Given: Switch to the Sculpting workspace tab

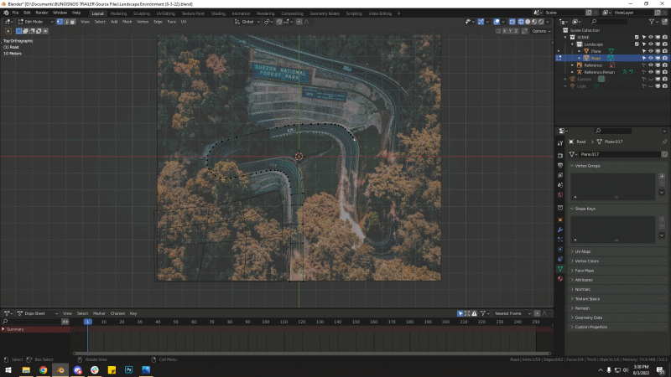Looking at the screenshot, I should click(143, 13).
